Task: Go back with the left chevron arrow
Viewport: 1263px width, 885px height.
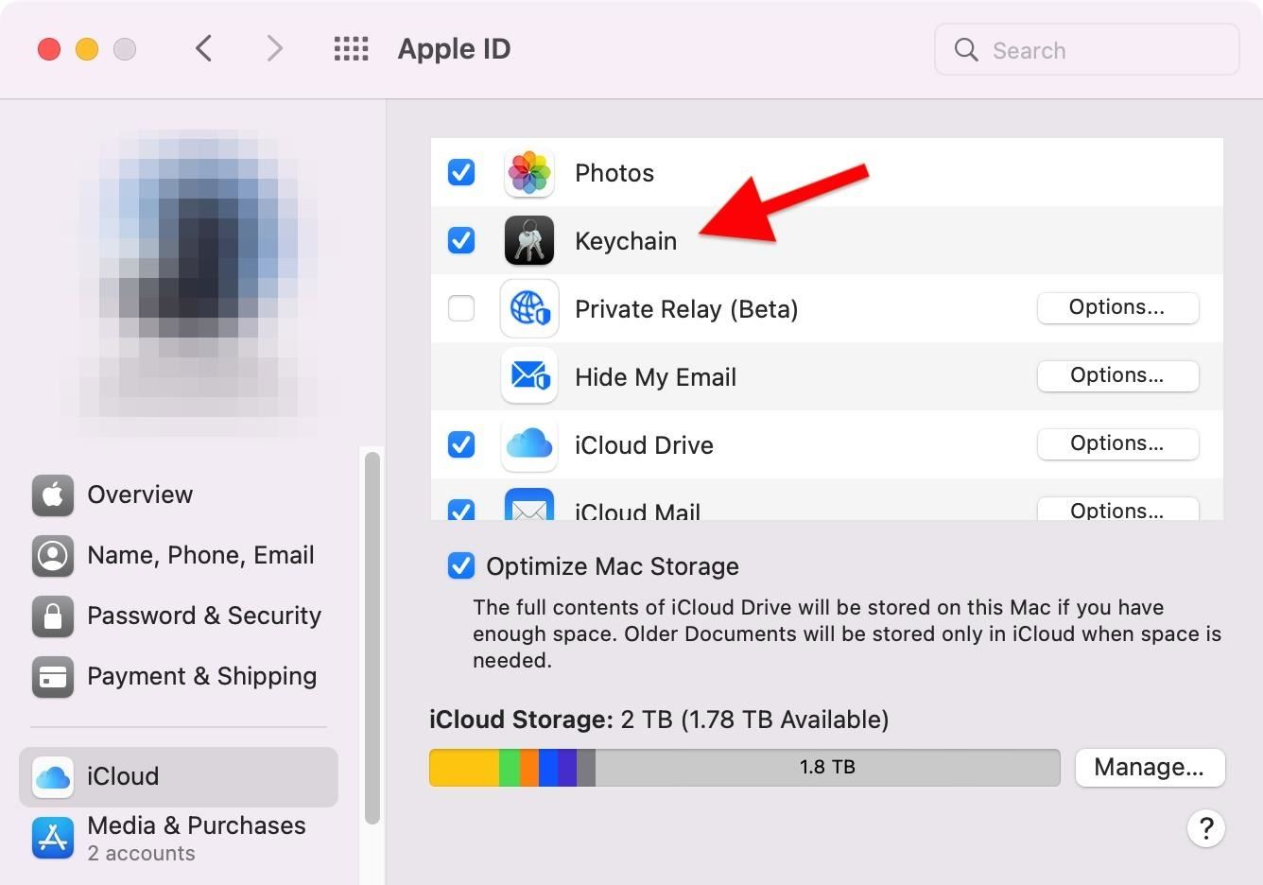Action: (x=203, y=48)
